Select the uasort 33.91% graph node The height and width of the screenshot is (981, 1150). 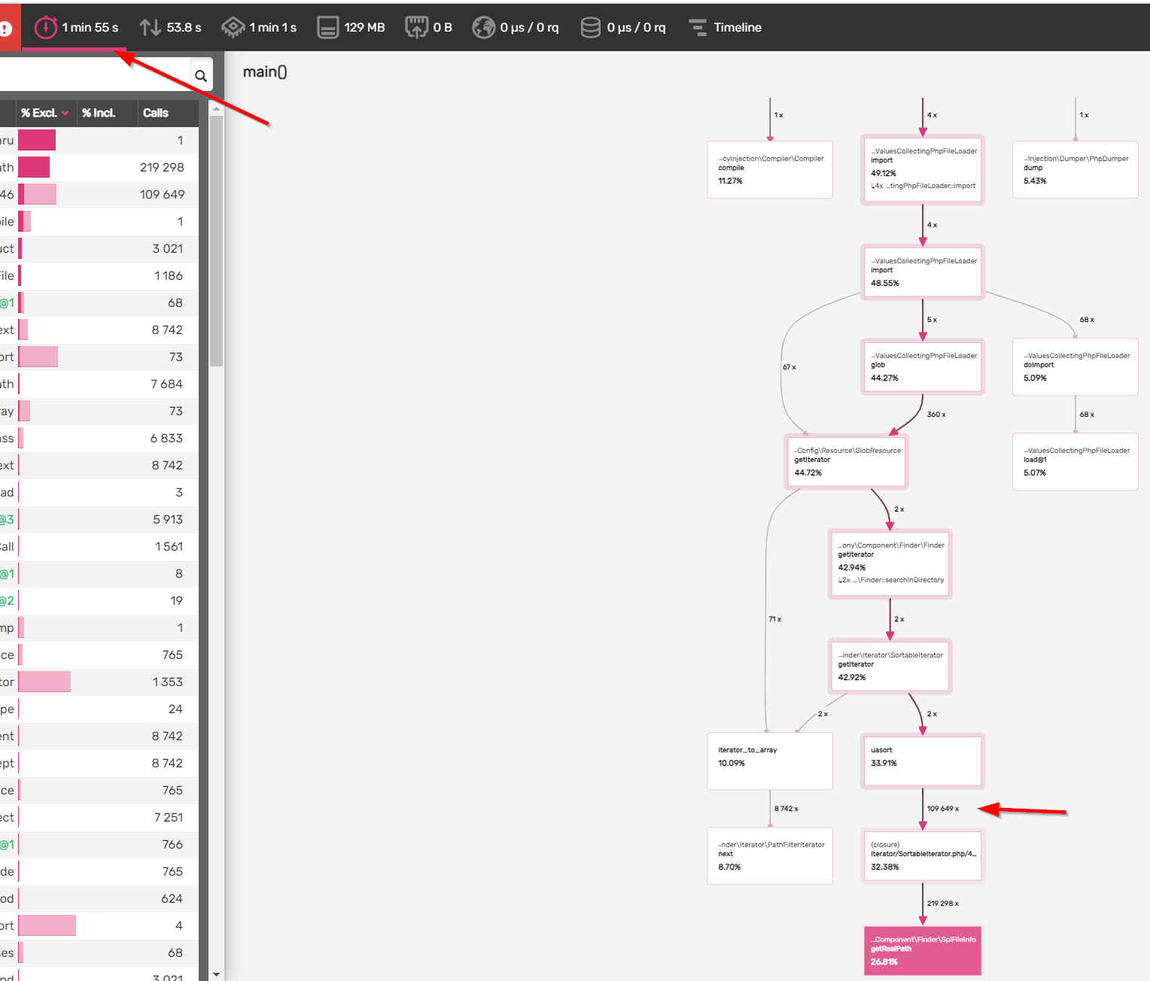923,761
